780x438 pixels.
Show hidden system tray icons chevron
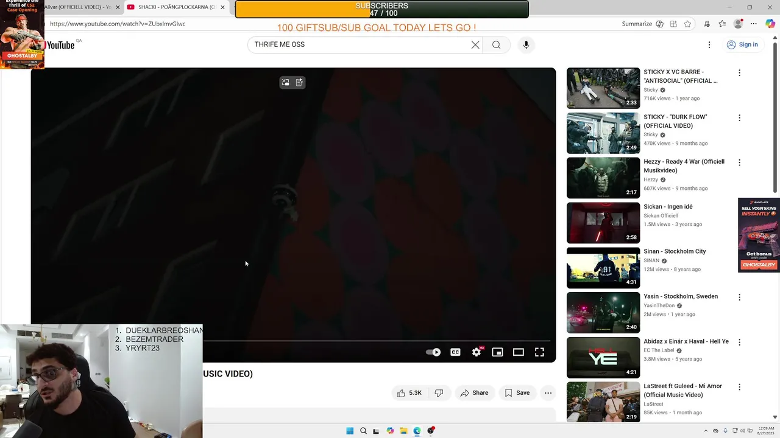(x=706, y=431)
